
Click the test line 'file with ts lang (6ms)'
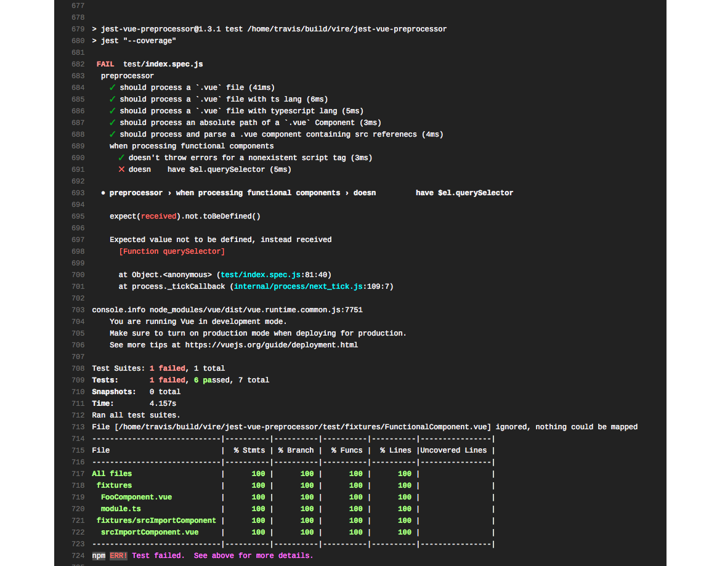point(224,99)
